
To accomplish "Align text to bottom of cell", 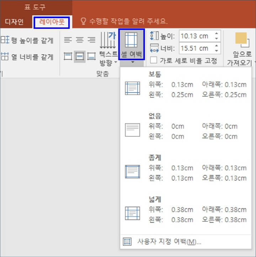I will 91,56.
